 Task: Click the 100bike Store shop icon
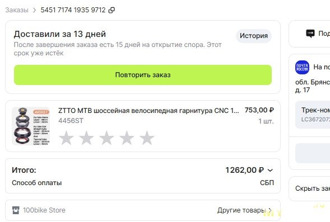coord(16,210)
